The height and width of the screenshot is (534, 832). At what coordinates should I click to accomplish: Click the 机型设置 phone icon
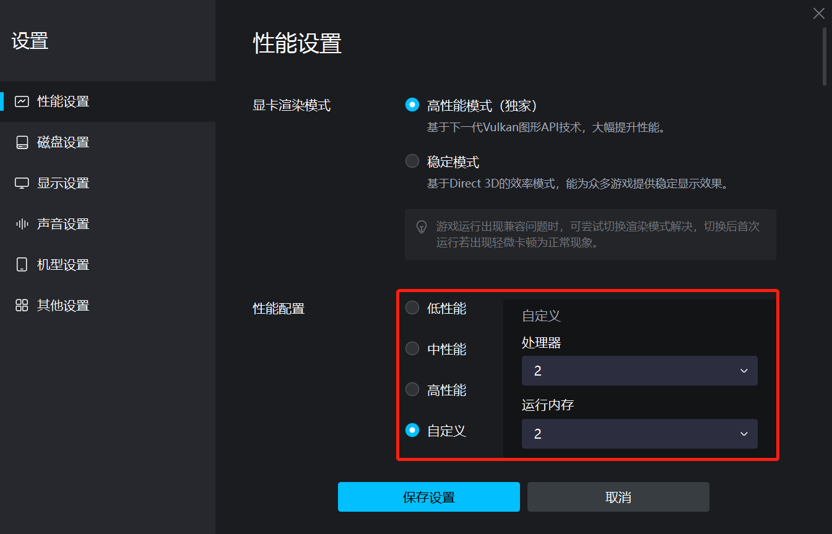click(x=22, y=264)
